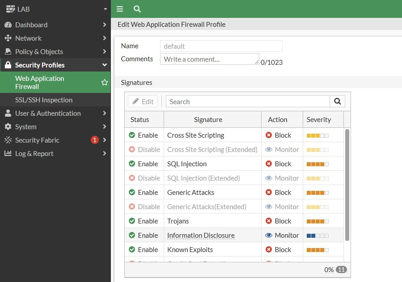The width and height of the screenshot is (402, 282).
Task: Click the Security Profiles lock icon
Action: (x=8, y=65)
